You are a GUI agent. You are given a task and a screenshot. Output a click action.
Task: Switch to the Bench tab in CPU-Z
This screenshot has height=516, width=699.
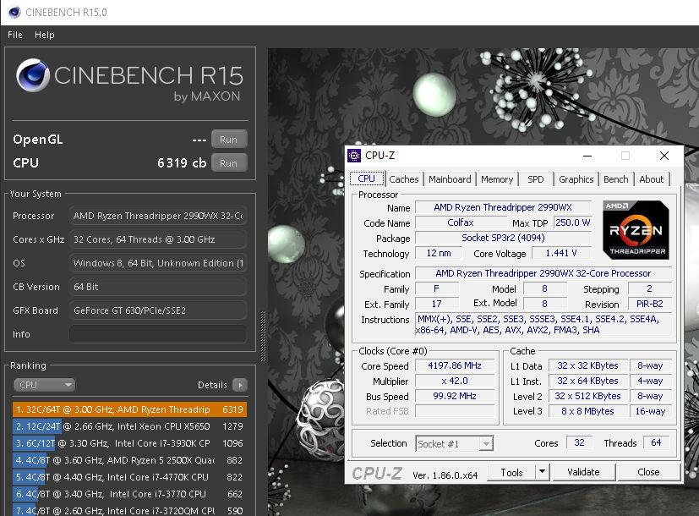tap(616, 179)
